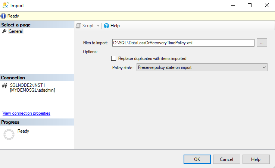The image size is (275, 168).
Task: Select the General page wrench icon
Action: click(4, 31)
